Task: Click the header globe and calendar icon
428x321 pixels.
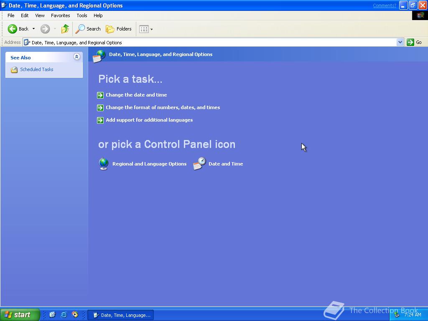Action: point(99,56)
